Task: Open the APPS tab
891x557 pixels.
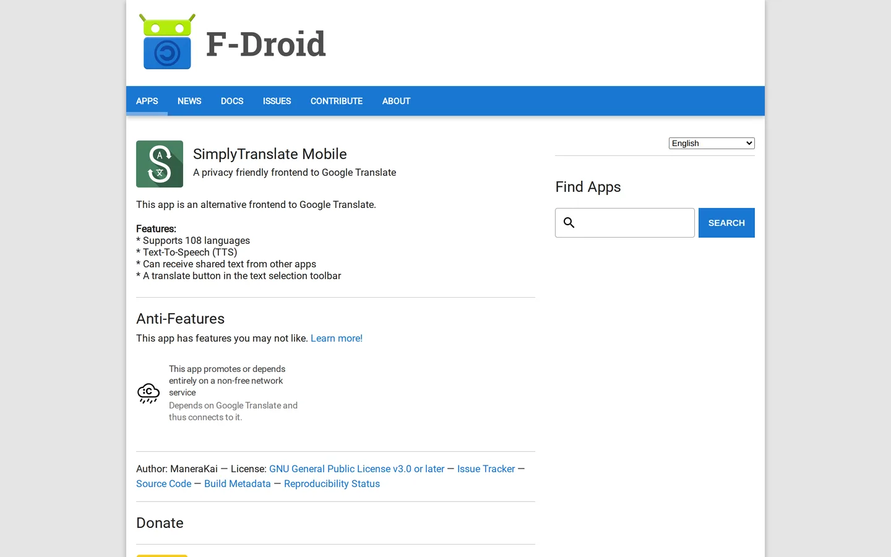Action: click(x=147, y=101)
